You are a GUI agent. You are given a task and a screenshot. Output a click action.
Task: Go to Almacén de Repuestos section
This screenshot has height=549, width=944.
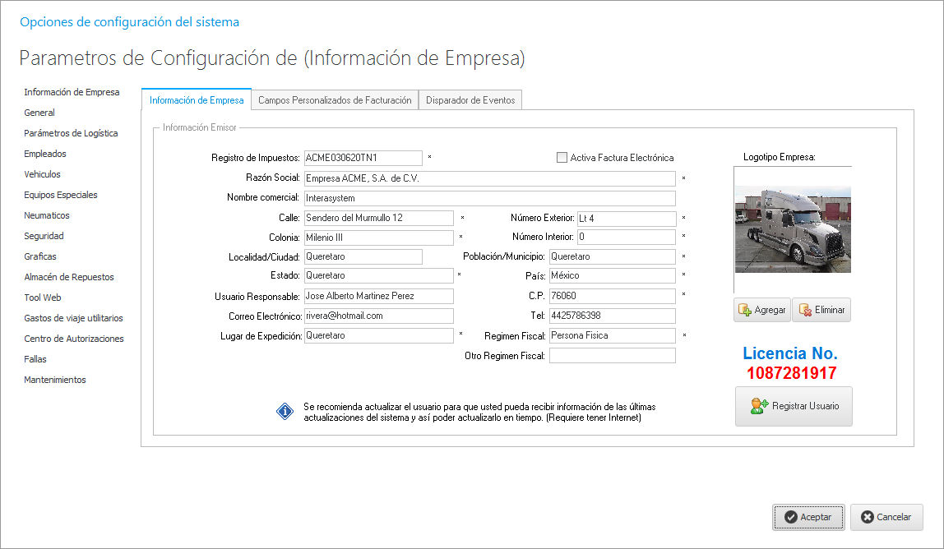[69, 277]
